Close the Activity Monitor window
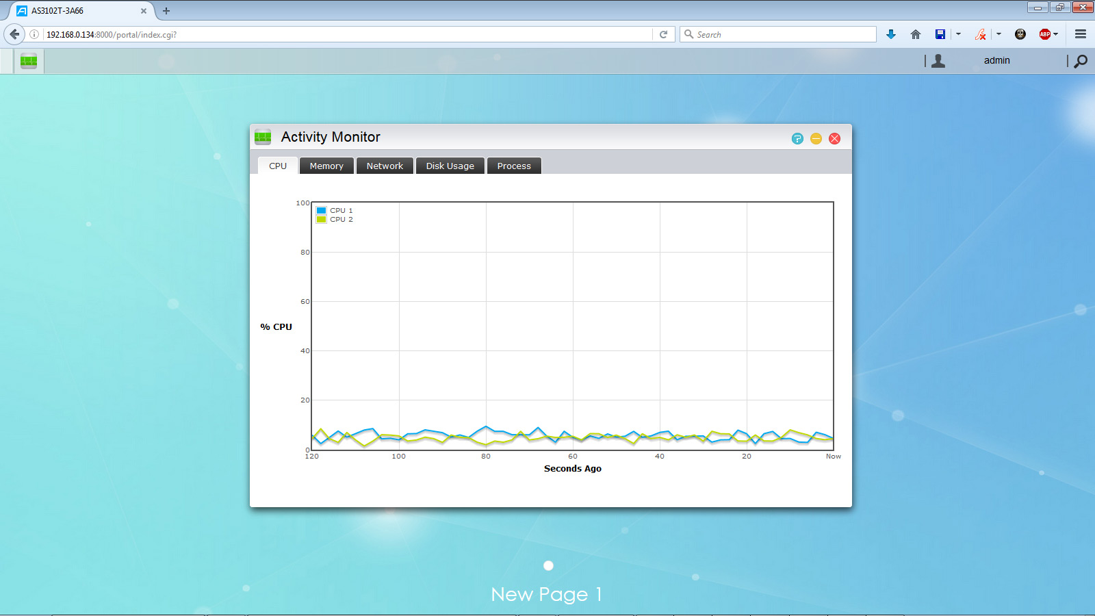The height and width of the screenshot is (616, 1095). click(835, 139)
